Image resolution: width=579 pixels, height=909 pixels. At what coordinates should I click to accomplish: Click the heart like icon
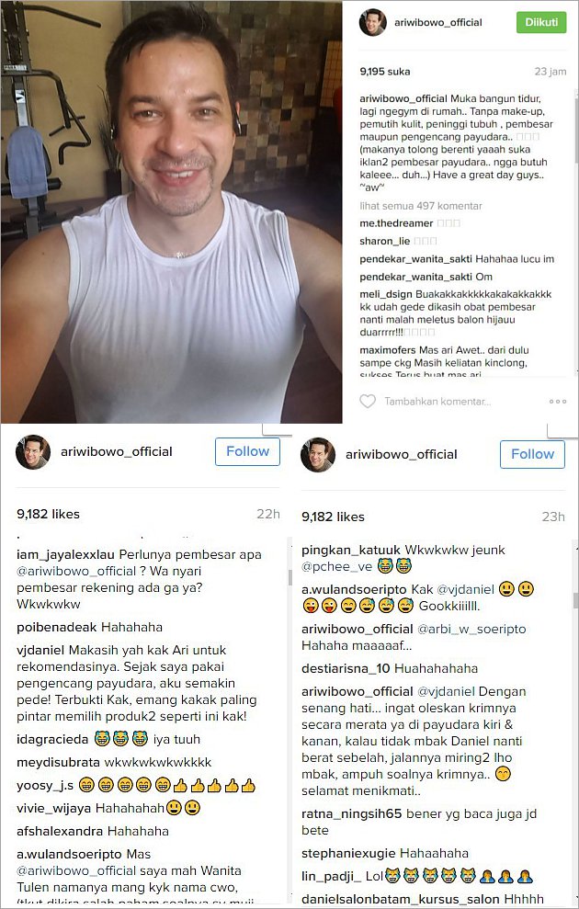368,401
